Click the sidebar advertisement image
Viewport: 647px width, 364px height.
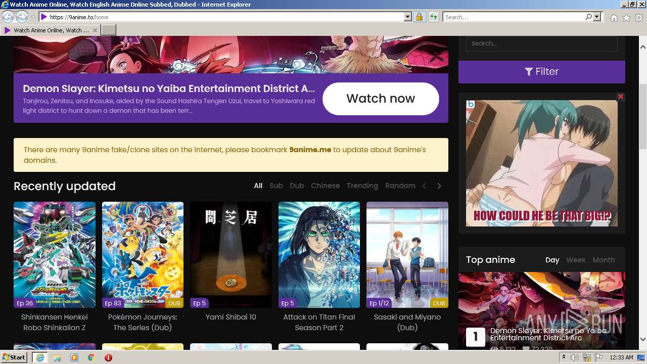pos(541,163)
